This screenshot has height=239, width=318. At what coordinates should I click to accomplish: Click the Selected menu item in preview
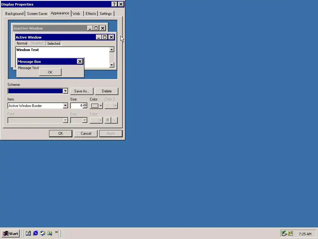(x=53, y=44)
